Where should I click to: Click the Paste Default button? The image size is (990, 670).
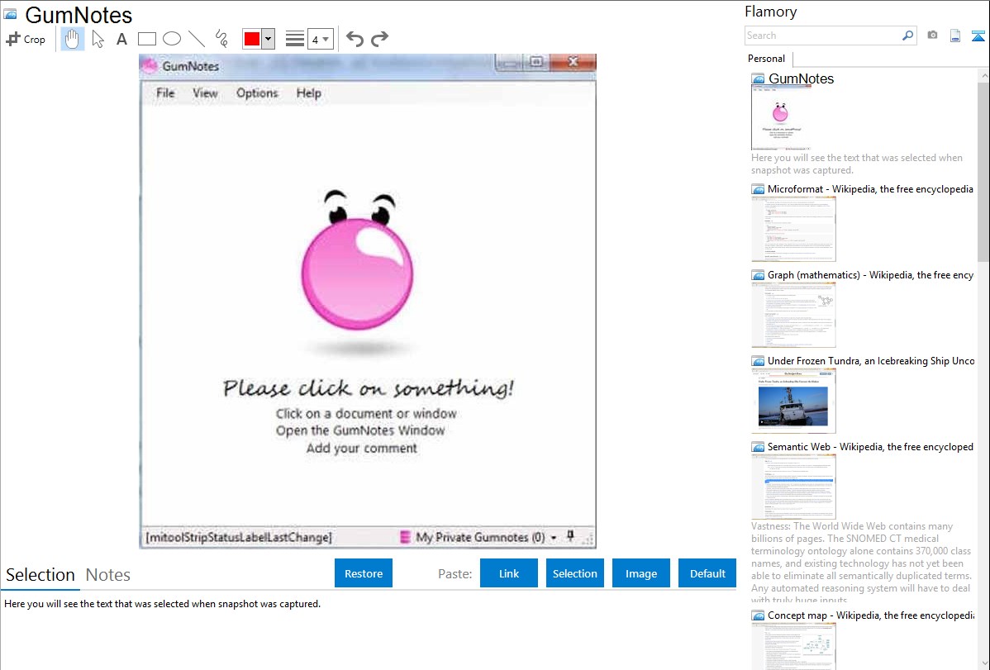[x=707, y=573]
